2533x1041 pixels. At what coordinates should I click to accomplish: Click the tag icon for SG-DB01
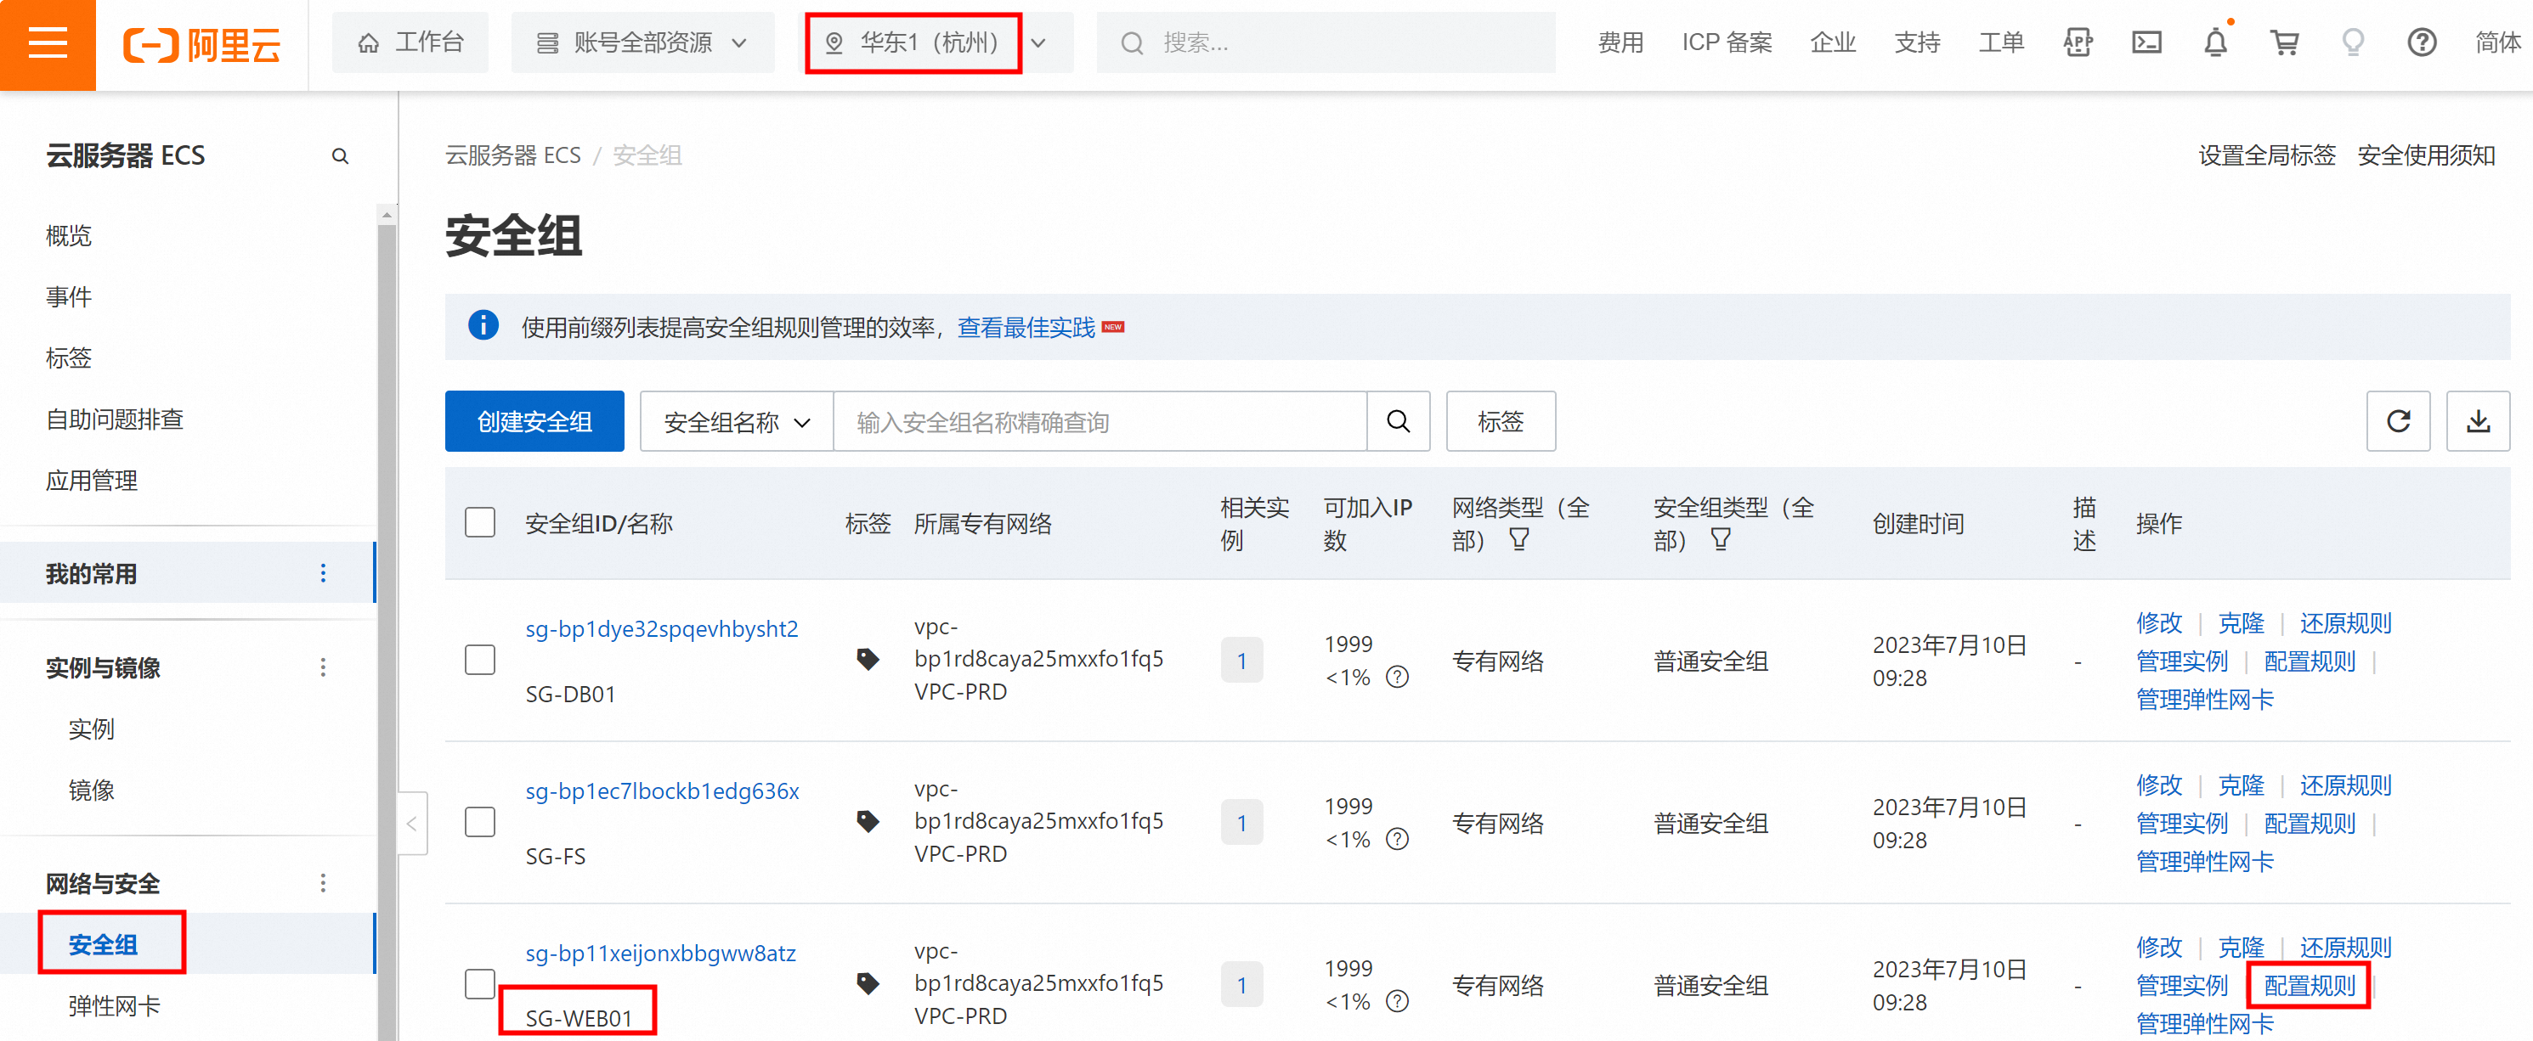tap(868, 659)
